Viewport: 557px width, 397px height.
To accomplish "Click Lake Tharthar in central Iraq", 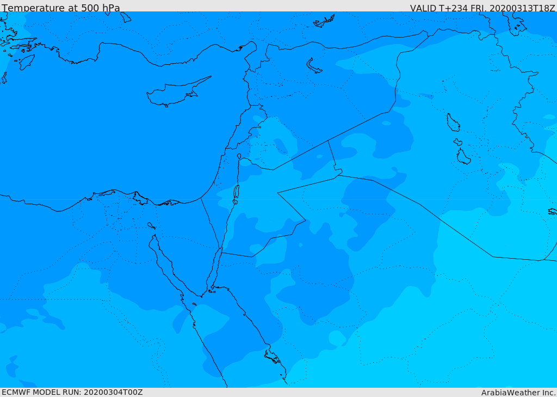I will click(453, 123).
